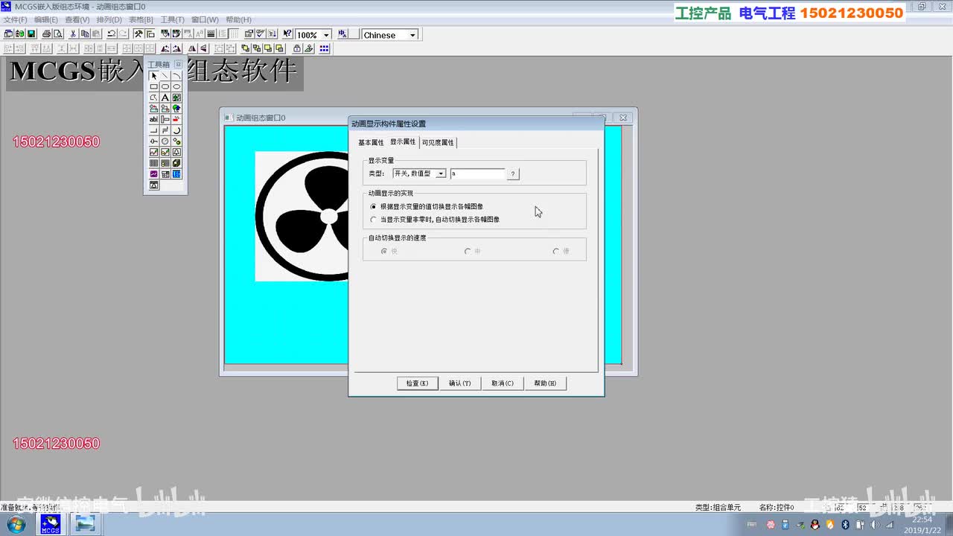Viewport: 953px width, 536px height.
Task: Open the 帮助(H) menu
Action: [x=238, y=19]
